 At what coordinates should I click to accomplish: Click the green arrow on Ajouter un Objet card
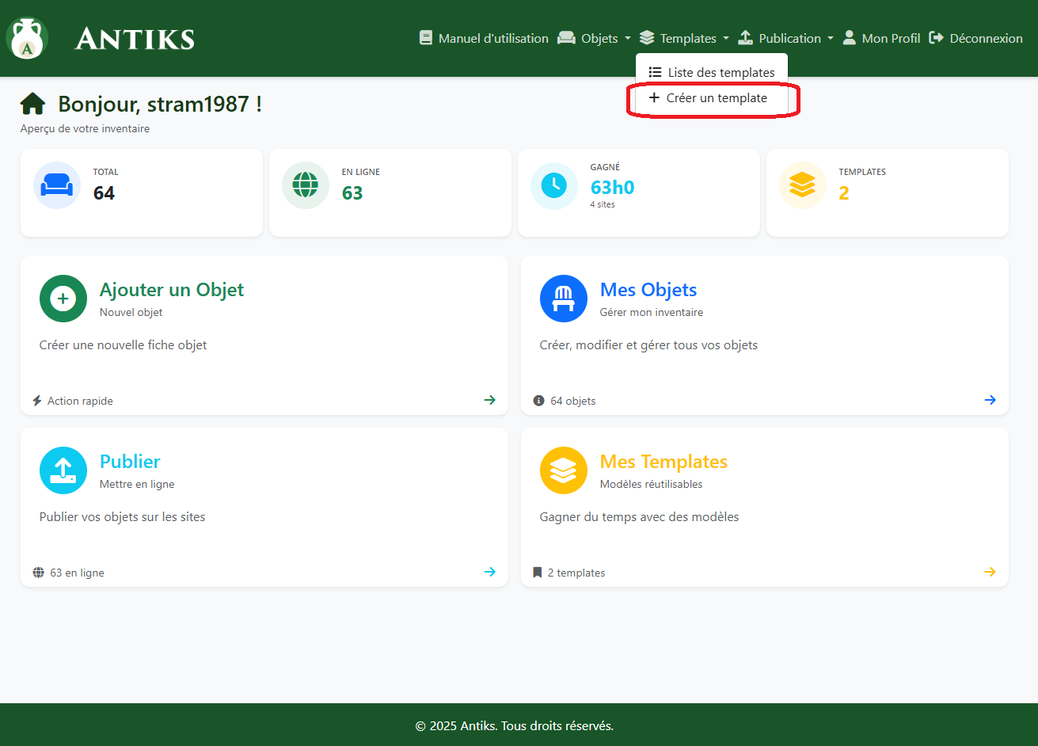pos(490,400)
